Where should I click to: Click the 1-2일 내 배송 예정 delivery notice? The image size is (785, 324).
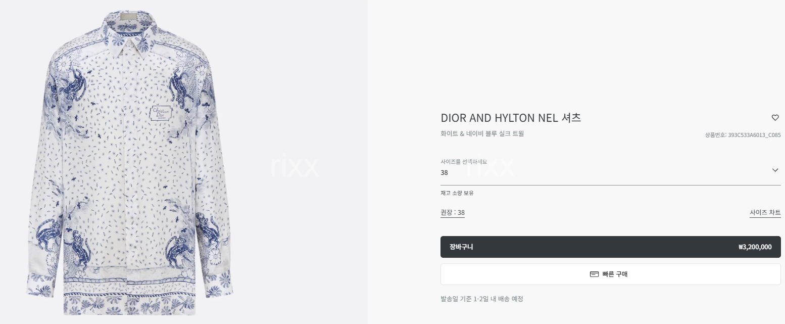point(481,299)
